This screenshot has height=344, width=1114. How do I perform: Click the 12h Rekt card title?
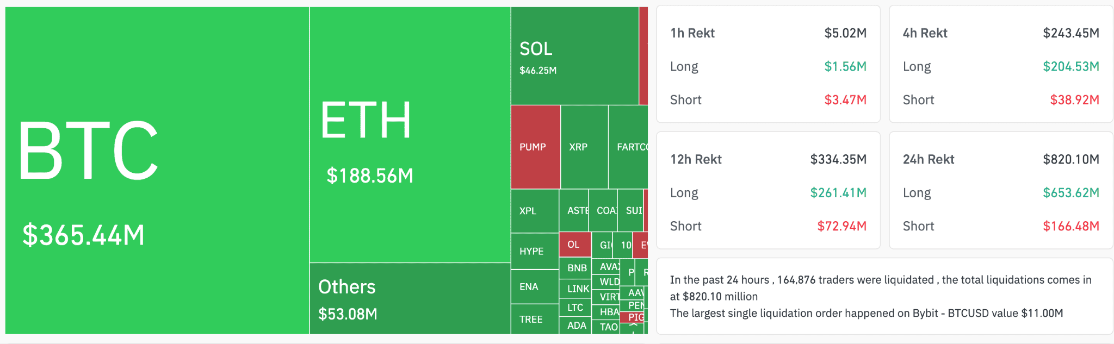click(696, 159)
